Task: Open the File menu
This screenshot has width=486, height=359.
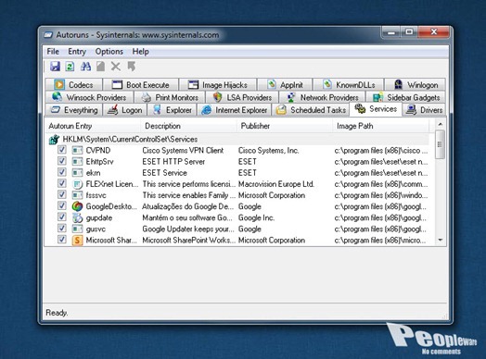Action: click(53, 51)
